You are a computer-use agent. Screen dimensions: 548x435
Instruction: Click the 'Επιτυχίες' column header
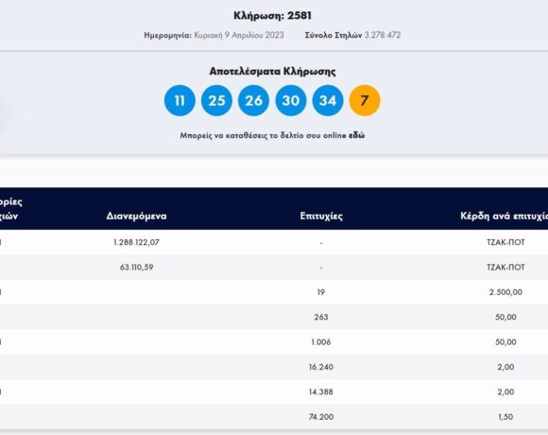(321, 216)
